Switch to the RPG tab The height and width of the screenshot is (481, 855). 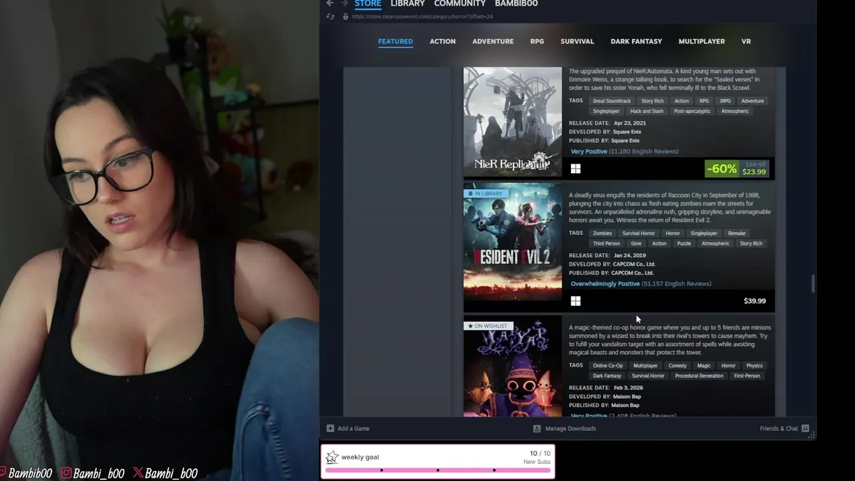(x=537, y=41)
